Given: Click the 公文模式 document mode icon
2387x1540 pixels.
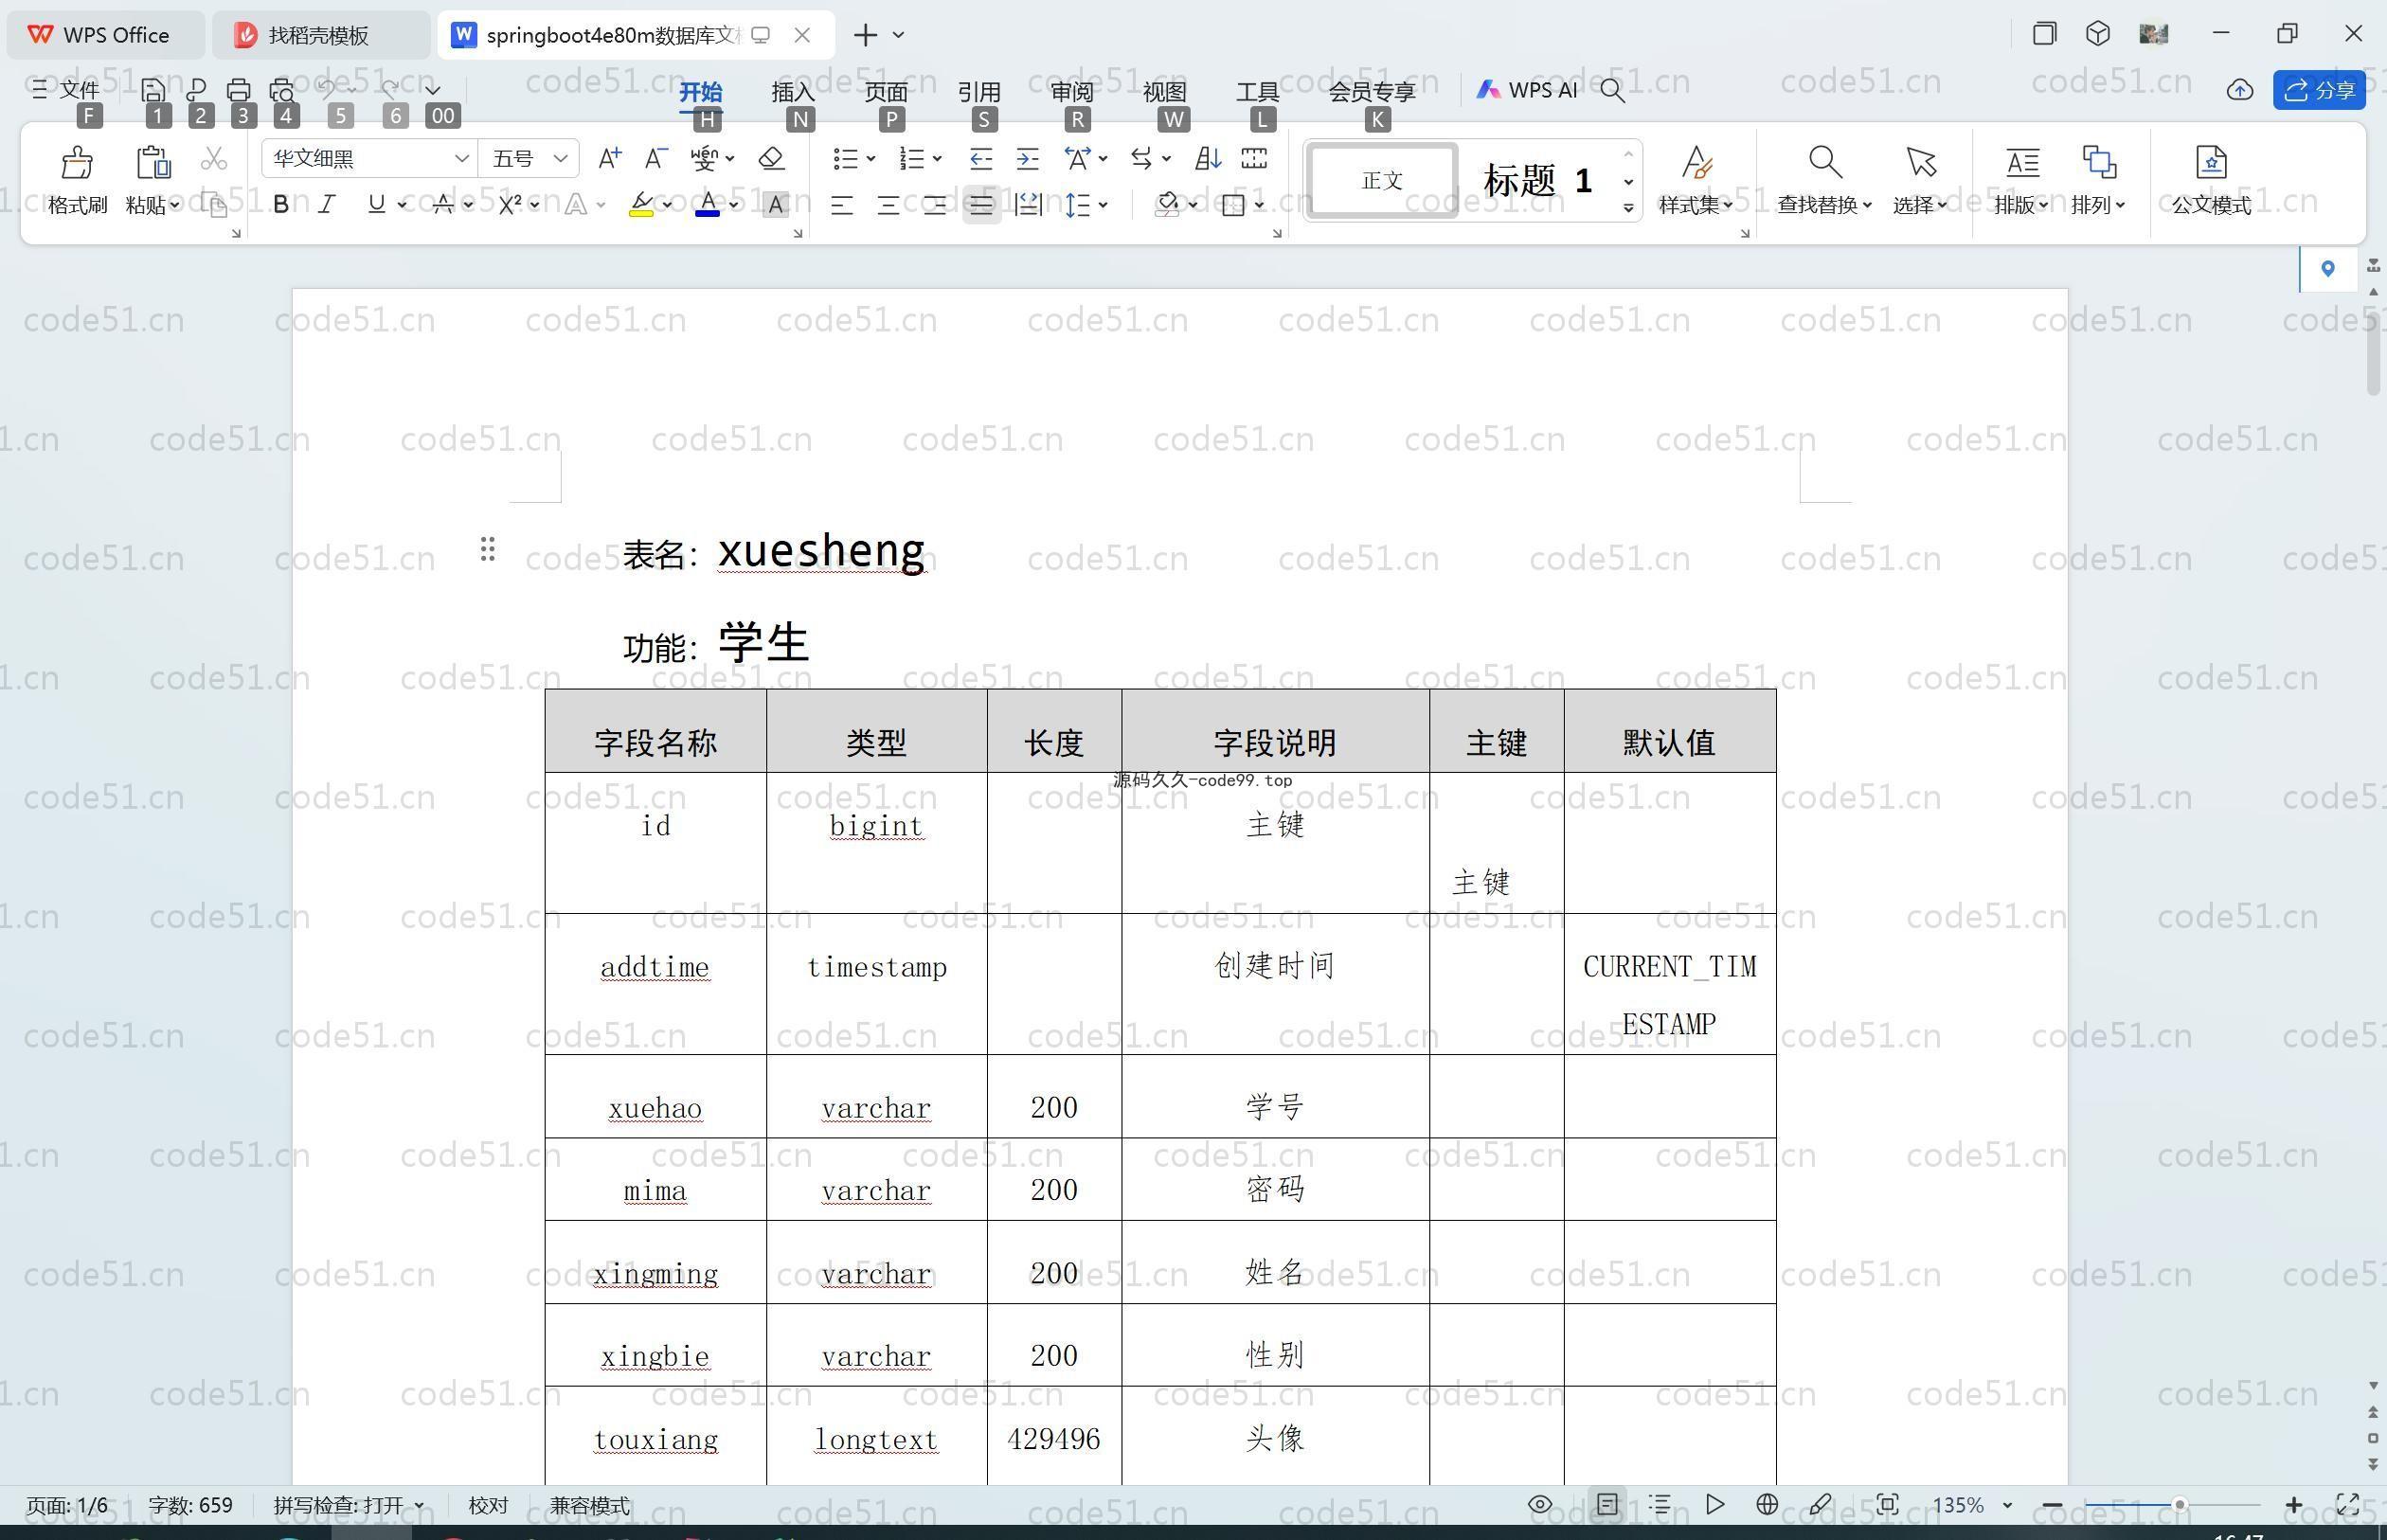Looking at the screenshot, I should [x=2211, y=161].
